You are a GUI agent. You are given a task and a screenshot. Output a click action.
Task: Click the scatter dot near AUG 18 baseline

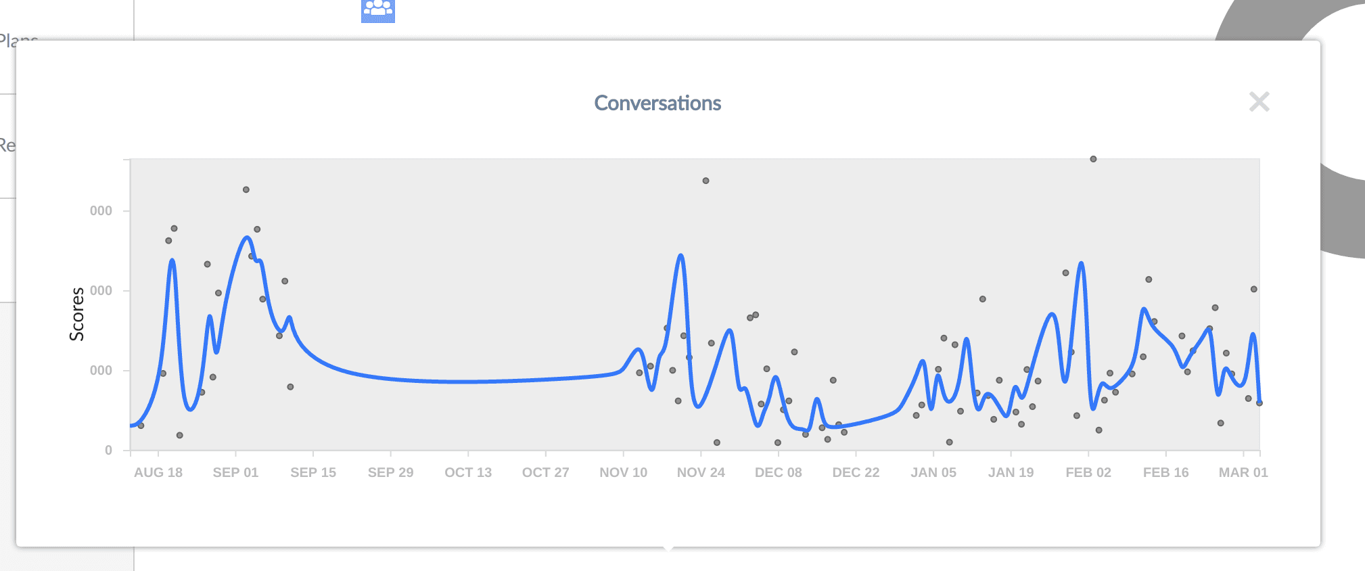[141, 426]
